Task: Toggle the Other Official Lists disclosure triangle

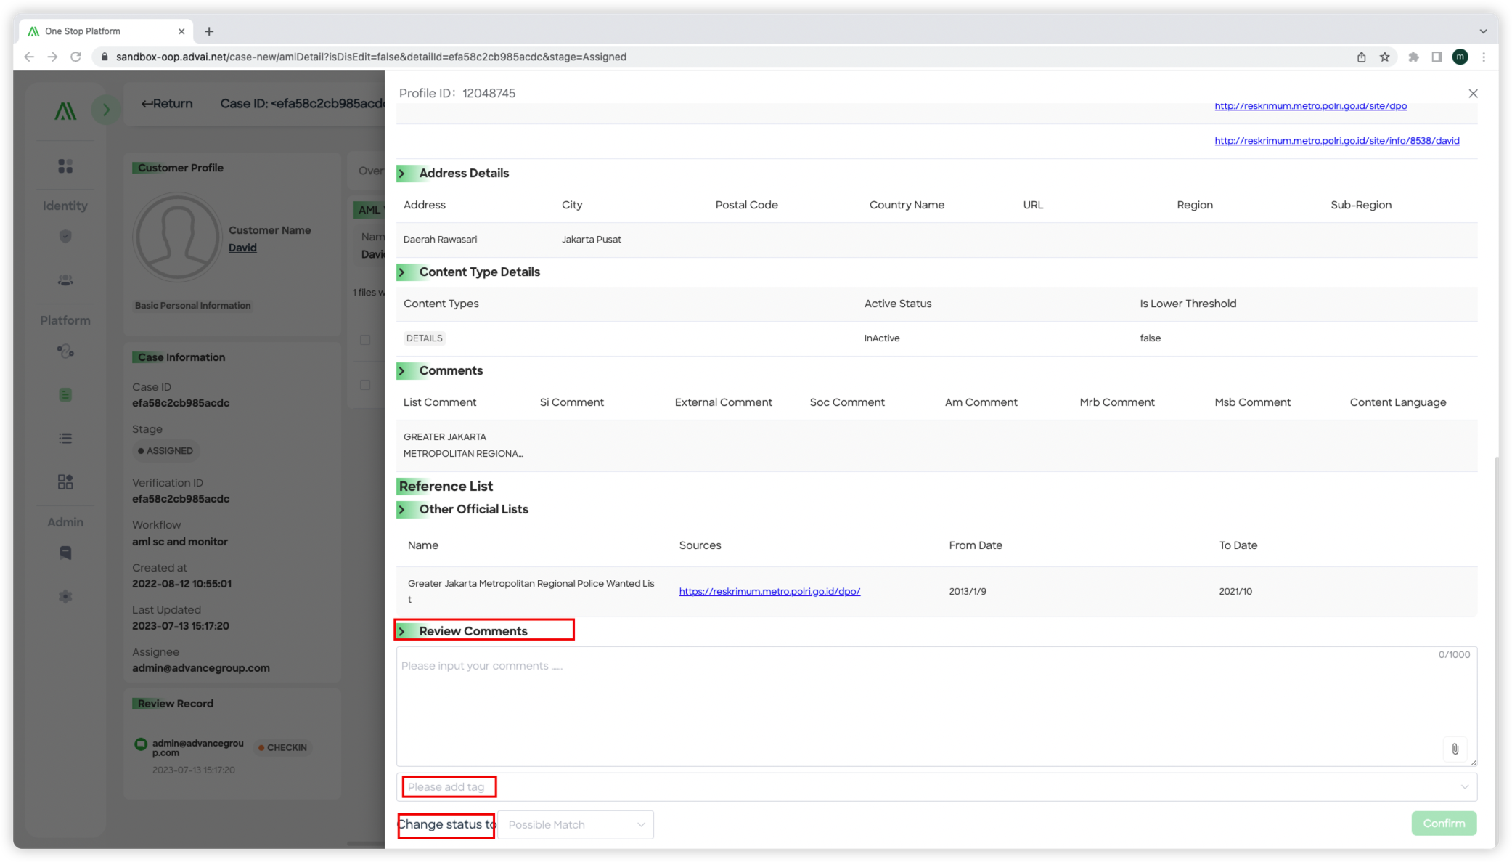Action: 405,509
